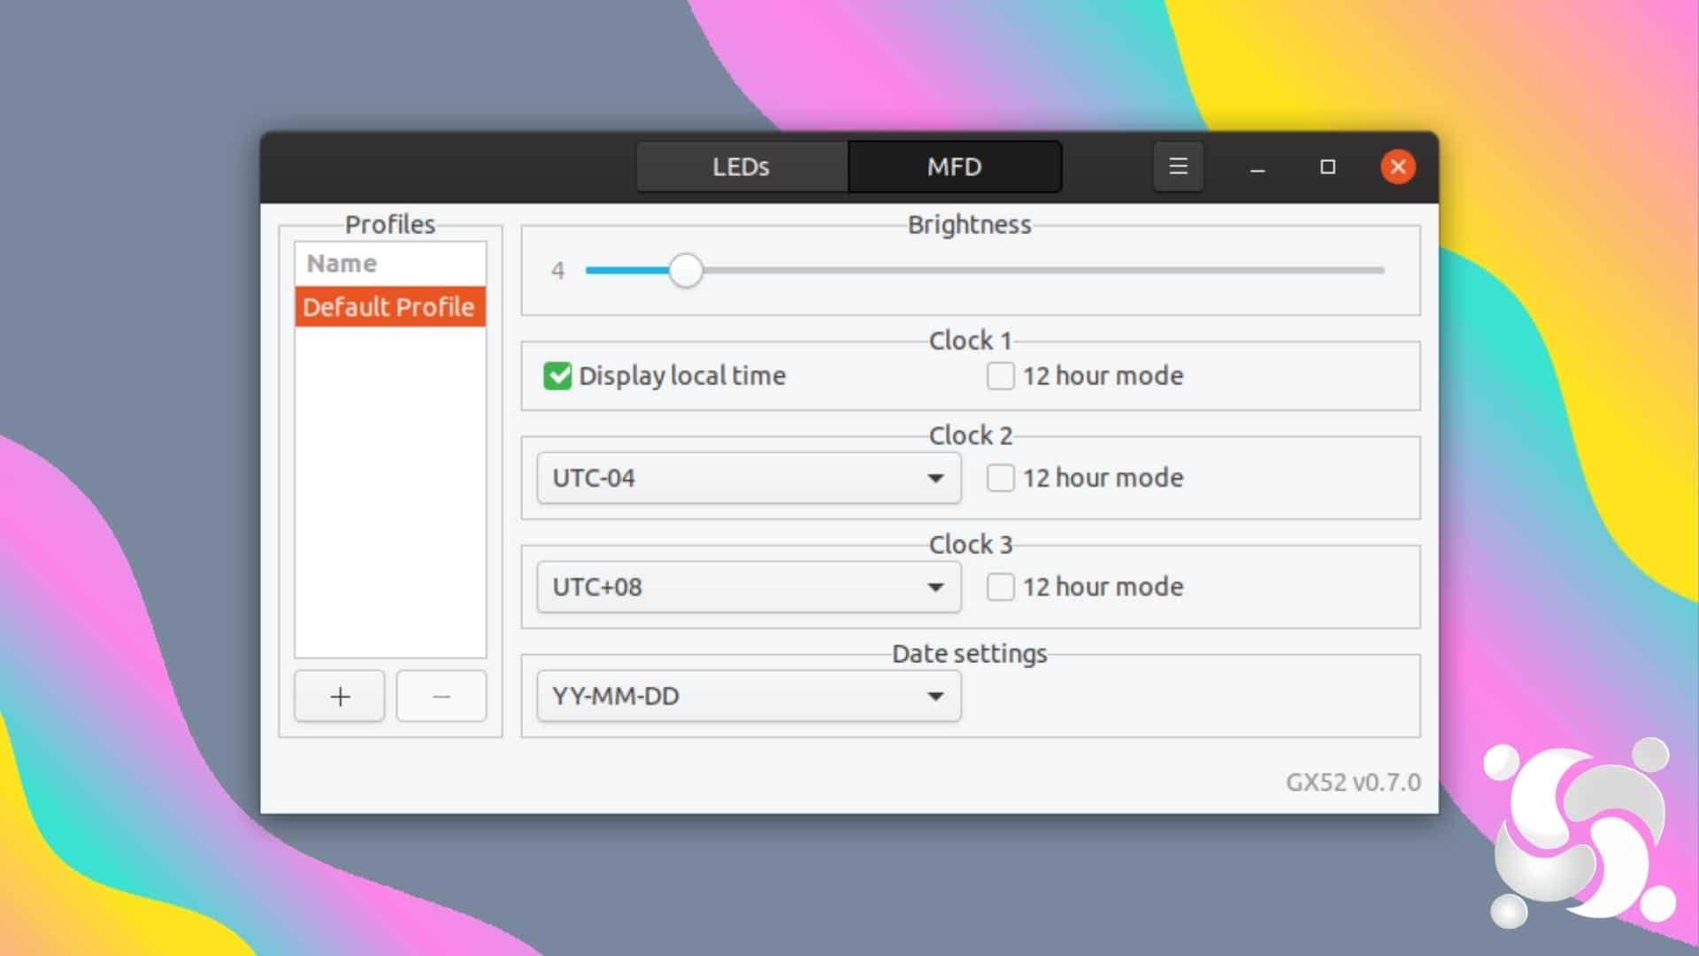Close the GX52 window
This screenshot has width=1699, height=956.
(1398, 166)
